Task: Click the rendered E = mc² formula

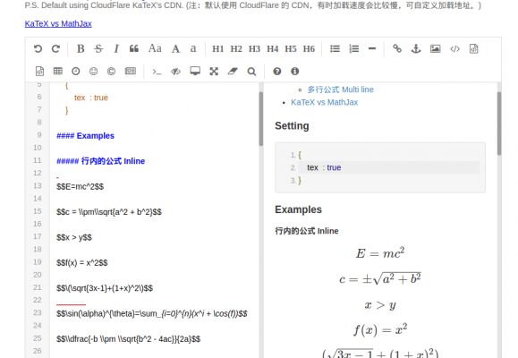Action: click(380, 253)
